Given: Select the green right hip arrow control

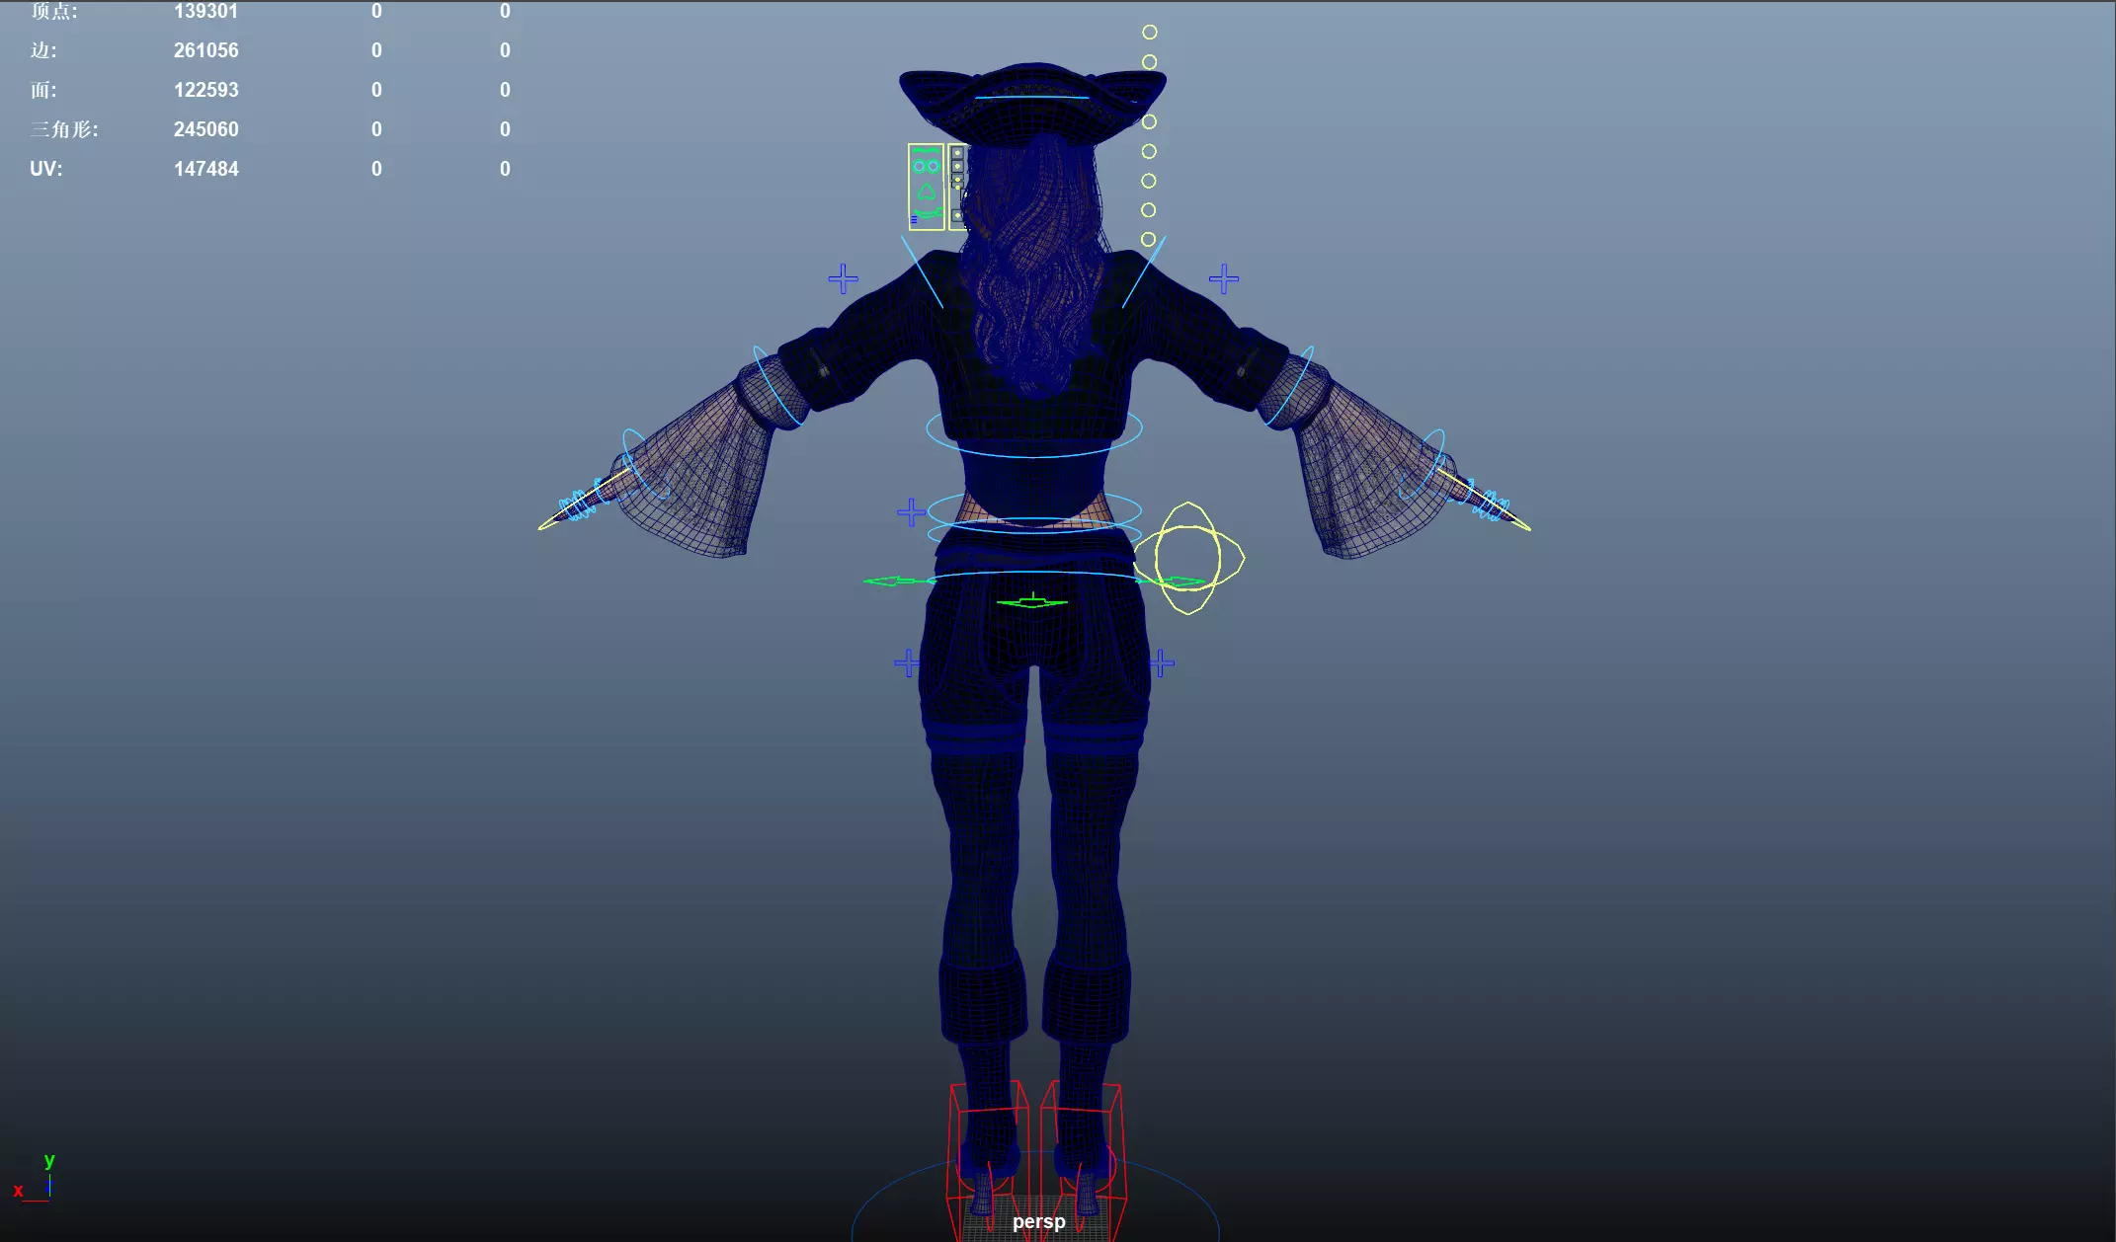Looking at the screenshot, I should (x=1171, y=581).
